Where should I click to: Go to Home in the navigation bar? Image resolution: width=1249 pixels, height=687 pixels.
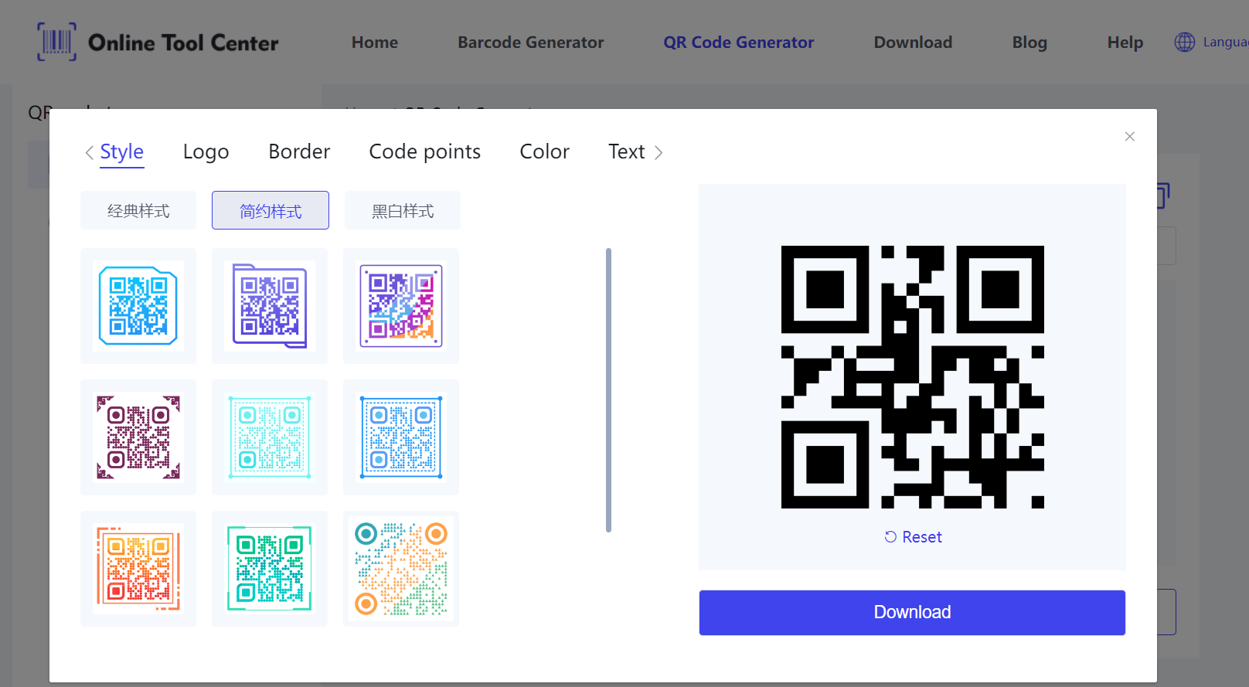pos(375,43)
